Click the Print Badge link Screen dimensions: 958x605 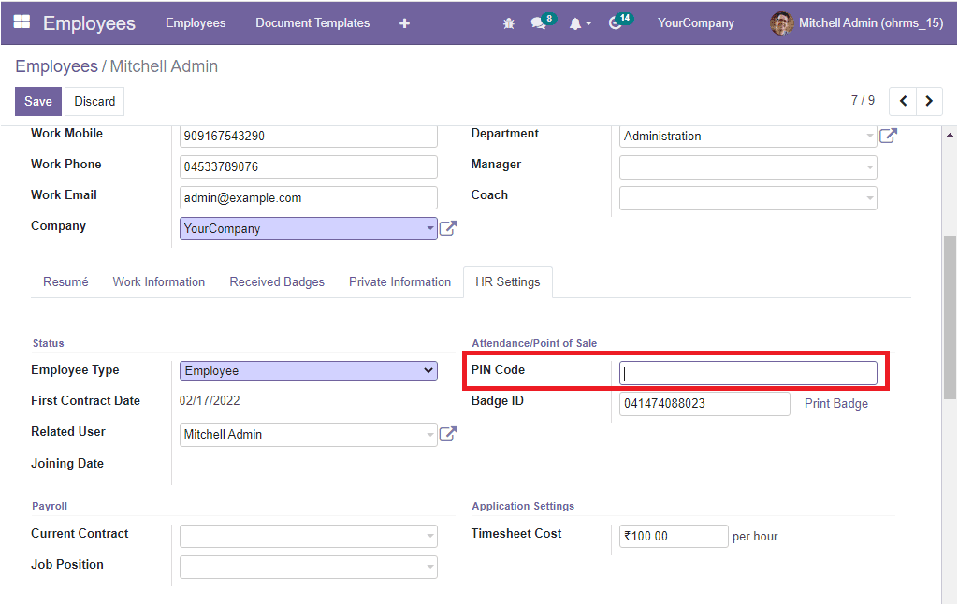pos(836,404)
